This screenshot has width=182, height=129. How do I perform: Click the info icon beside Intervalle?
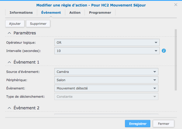(x=164, y=51)
